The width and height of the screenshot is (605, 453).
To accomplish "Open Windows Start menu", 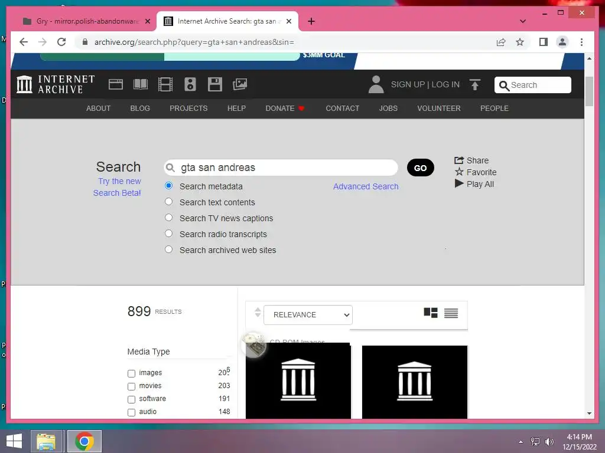I will click(x=14, y=441).
